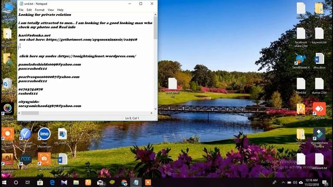Select the movies folder on desktop
The width and height of the screenshot is (333, 187).
(301, 136)
